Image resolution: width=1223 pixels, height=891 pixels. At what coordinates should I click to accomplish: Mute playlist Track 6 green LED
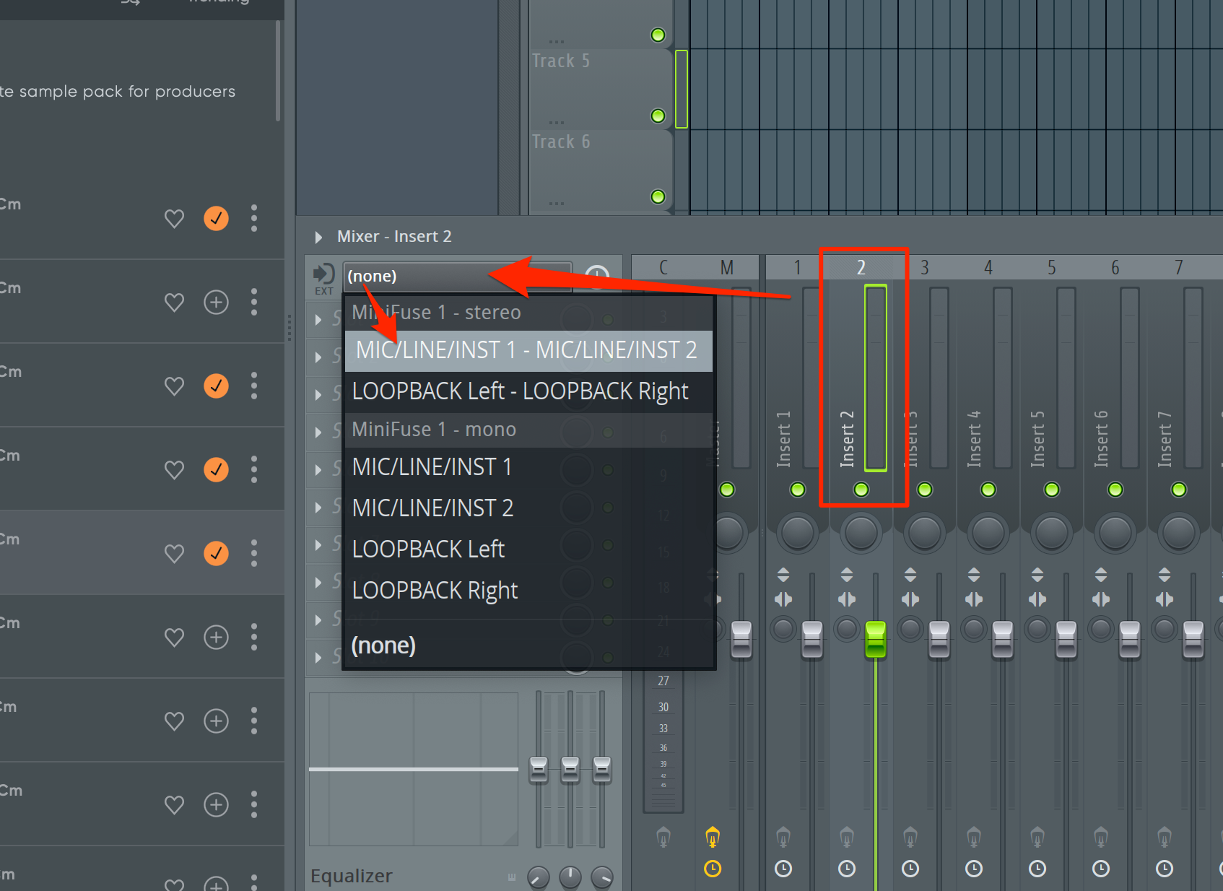[x=658, y=196]
